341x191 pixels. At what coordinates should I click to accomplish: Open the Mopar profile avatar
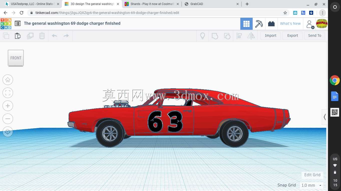pyautogui.click(x=322, y=24)
